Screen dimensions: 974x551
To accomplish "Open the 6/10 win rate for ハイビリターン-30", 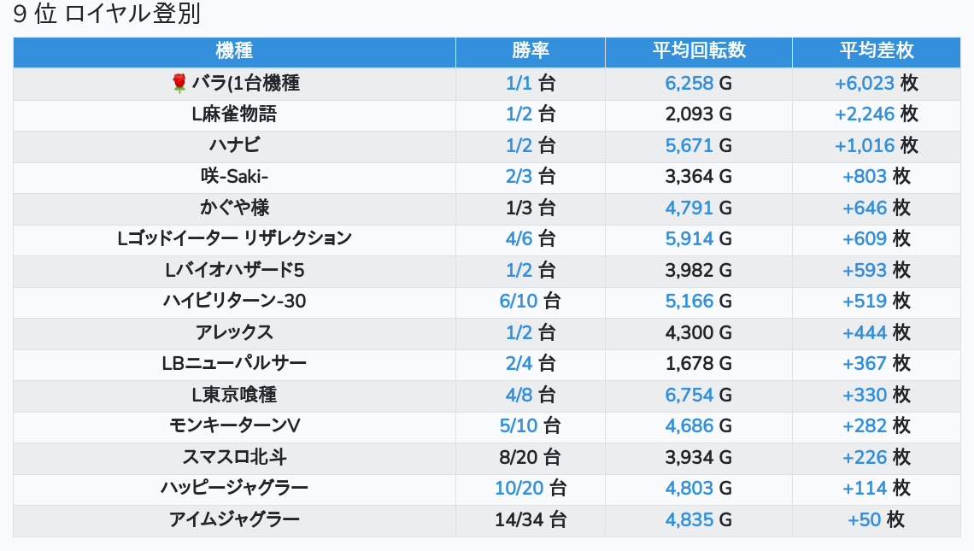I will (519, 302).
